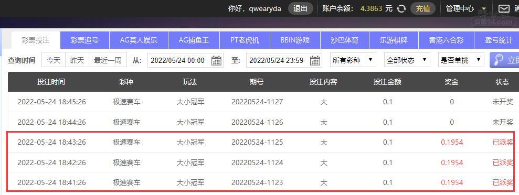
Task: Click 未开奖 status for issue 20220524-1127
Action: 502,102
